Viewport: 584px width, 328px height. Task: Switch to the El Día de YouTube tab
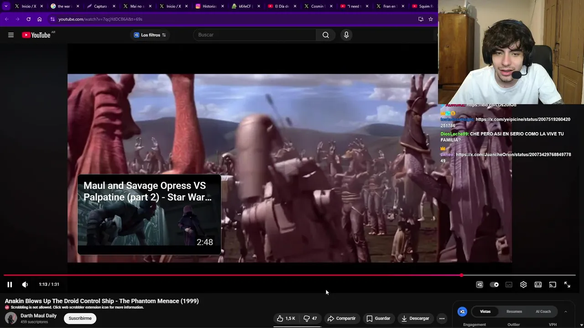(281, 6)
